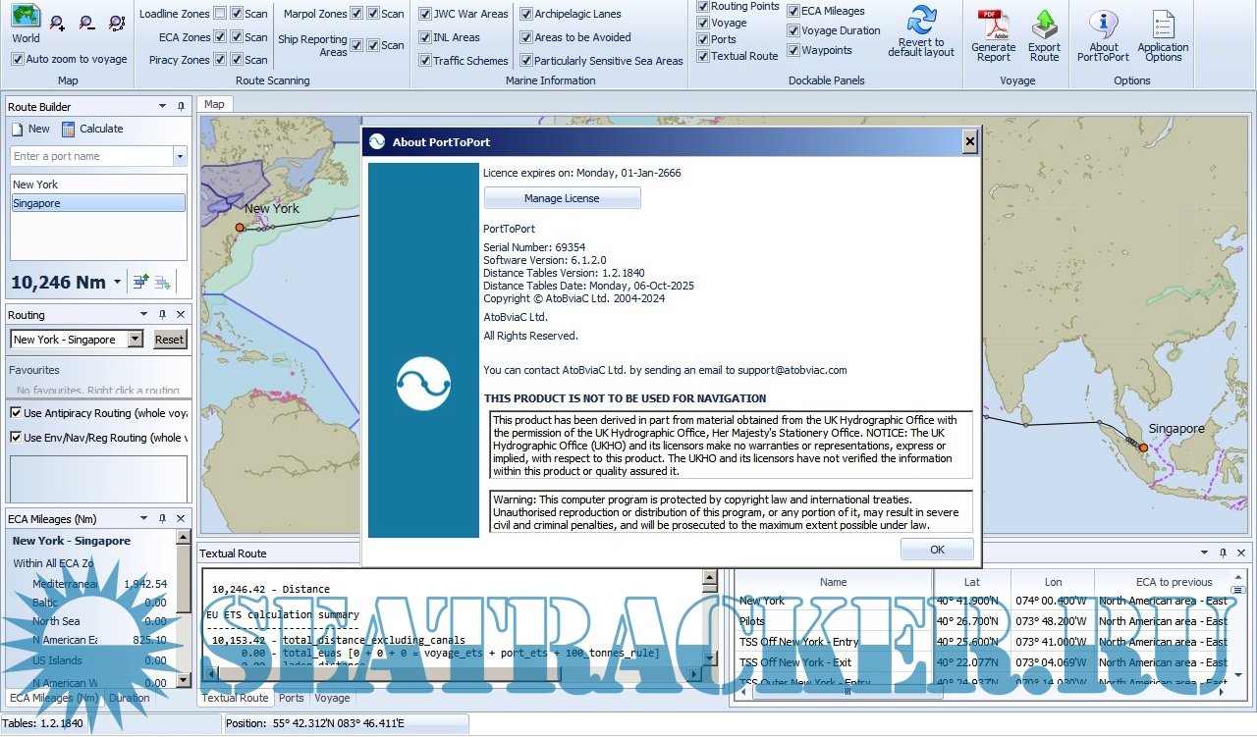
Task: Click the Manage License button
Action: point(562,198)
